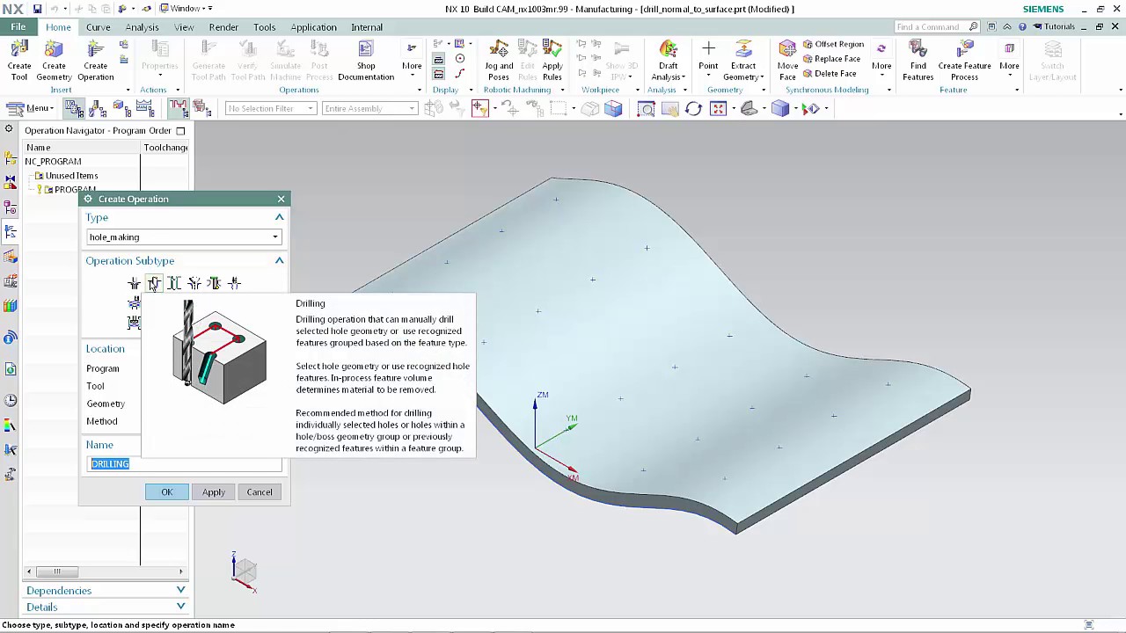
Task: Open the No Selection Filter dropdown
Action: pos(270,109)
